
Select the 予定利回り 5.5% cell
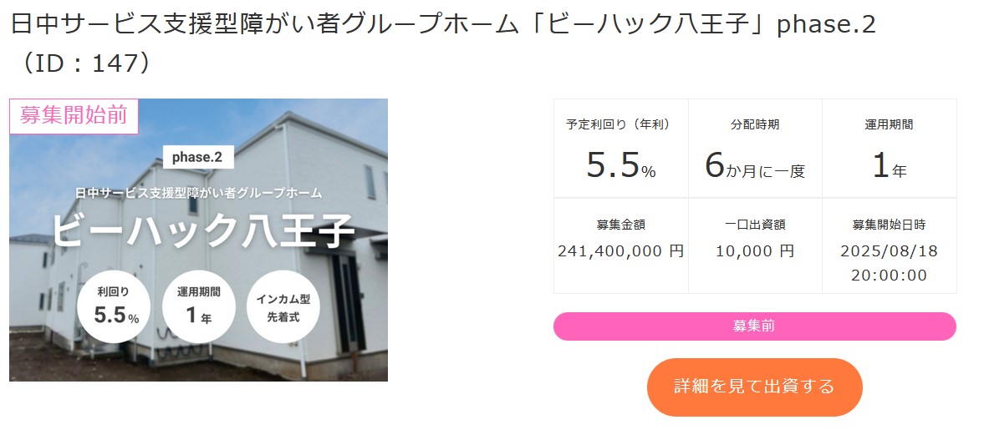(620, 149)
